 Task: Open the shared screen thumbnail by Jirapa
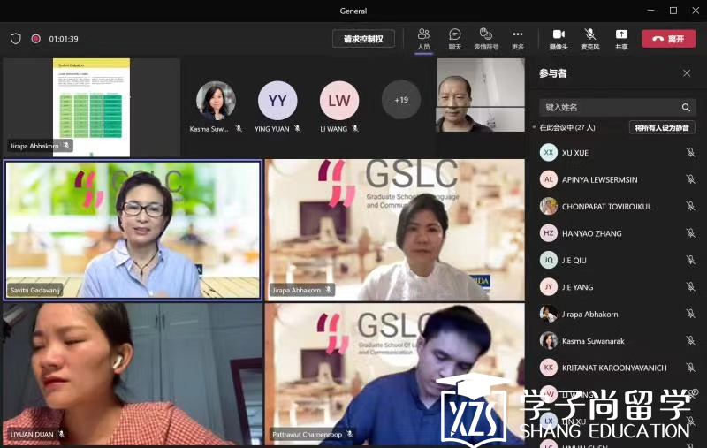[x=92, y=107]
